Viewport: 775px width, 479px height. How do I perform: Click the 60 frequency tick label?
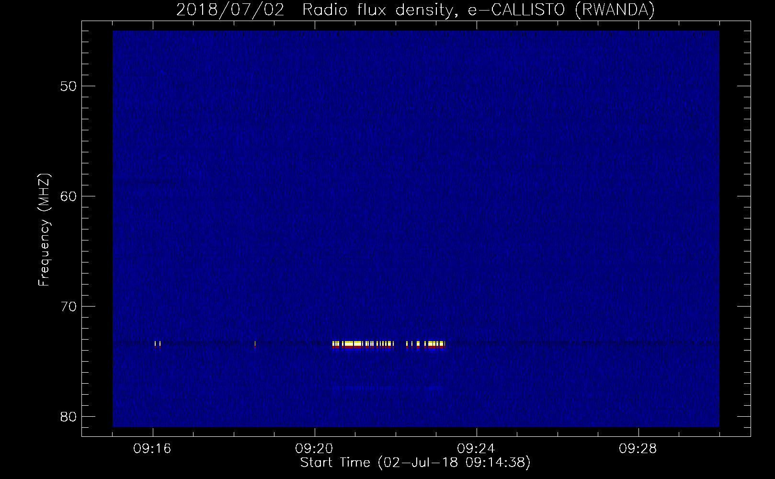pyautogui.click(x=68, y=196)
